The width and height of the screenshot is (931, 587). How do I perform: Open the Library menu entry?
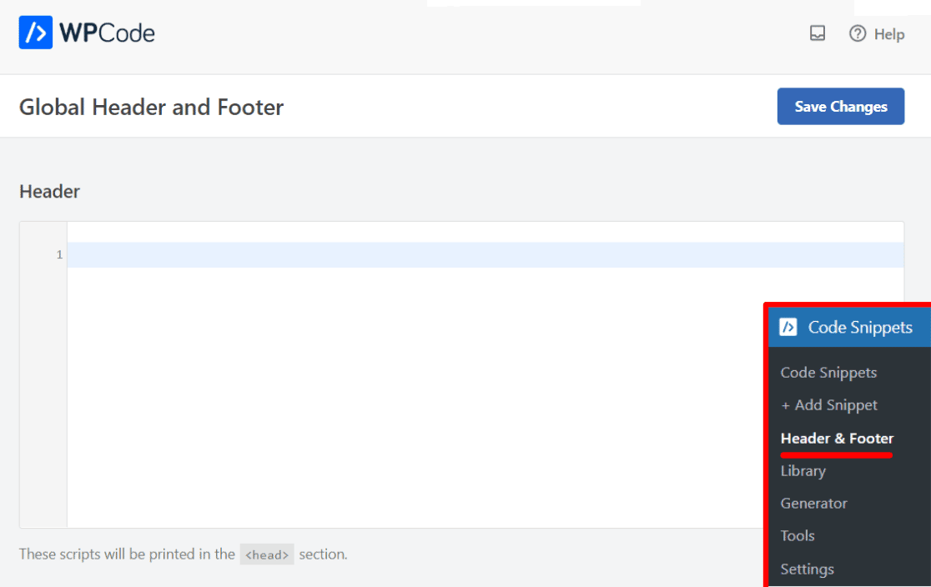tap(803, 470)
